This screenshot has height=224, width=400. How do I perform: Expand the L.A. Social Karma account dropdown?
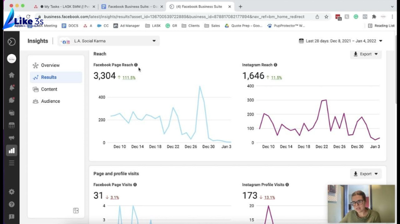(109, 41)
